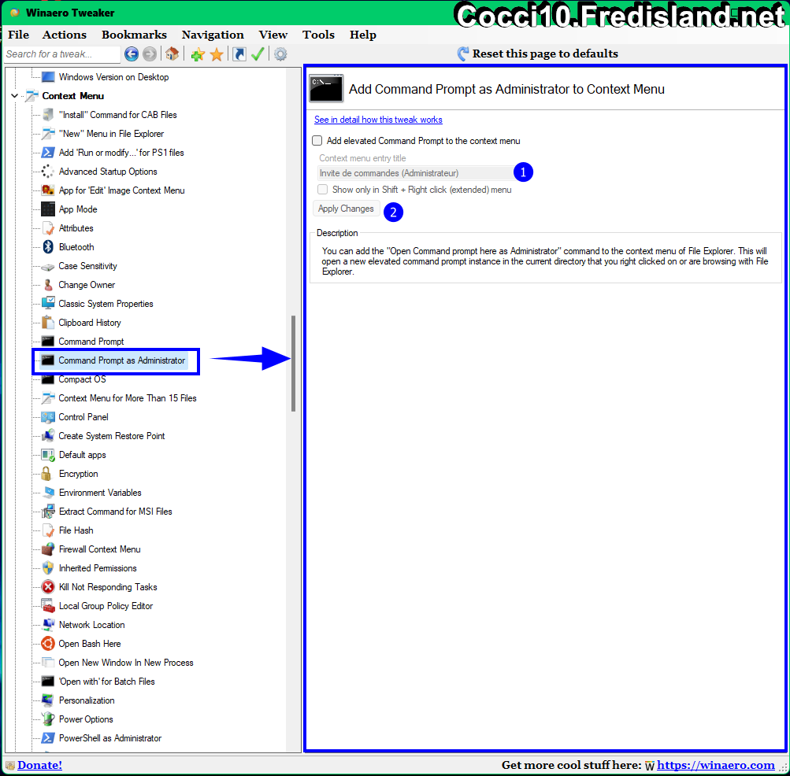Select the Case Sensitivity tree item

click(x=87, y=266)
